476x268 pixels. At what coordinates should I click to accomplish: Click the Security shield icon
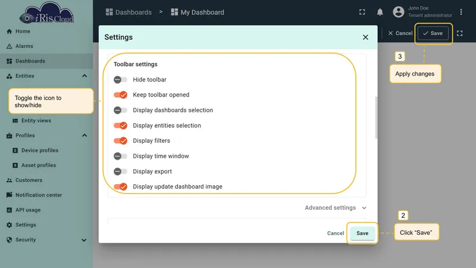[9, 240]
